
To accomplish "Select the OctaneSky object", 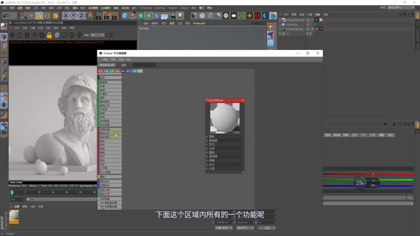I will click(x=292, y=25).
